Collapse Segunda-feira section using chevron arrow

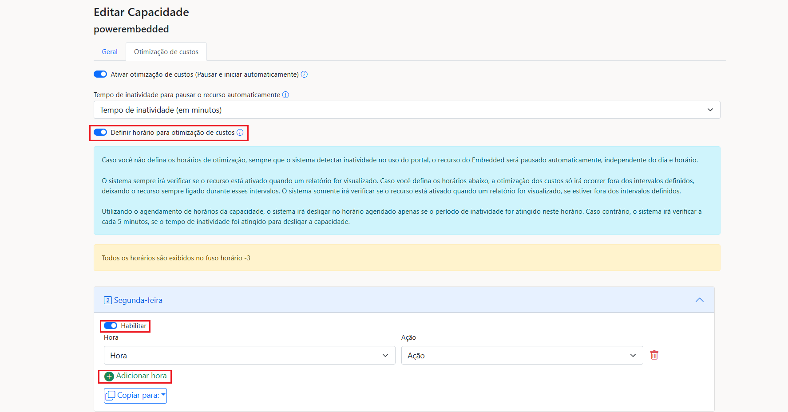coord(699,300)
